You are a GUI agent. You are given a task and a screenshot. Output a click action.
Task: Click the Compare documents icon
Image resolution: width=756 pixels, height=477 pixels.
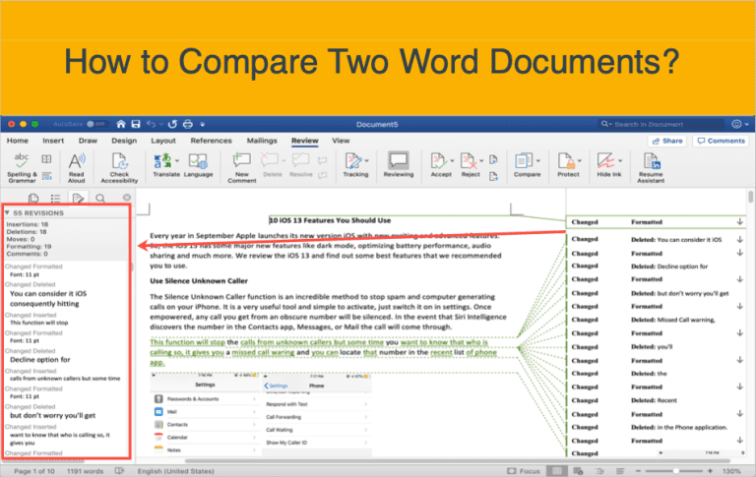coord(524,161)
